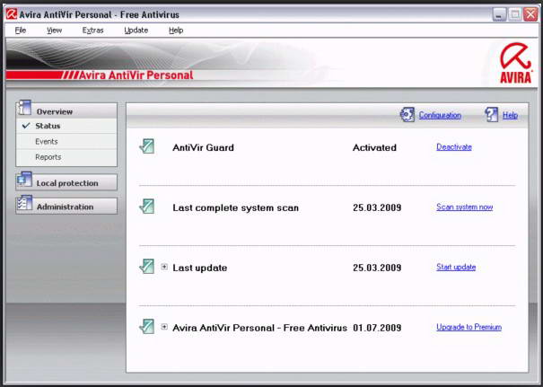Click the AntiVir Guard label
The image size is (543, 387).
(203, 147)
